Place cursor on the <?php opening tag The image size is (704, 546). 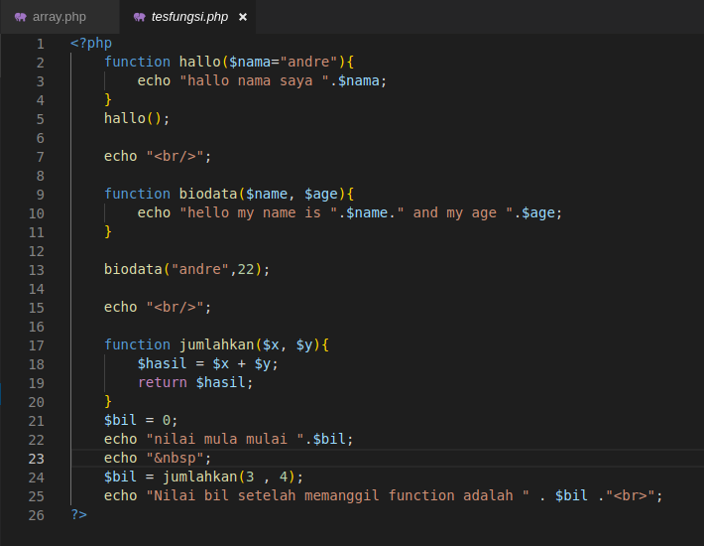pos(91,43)
